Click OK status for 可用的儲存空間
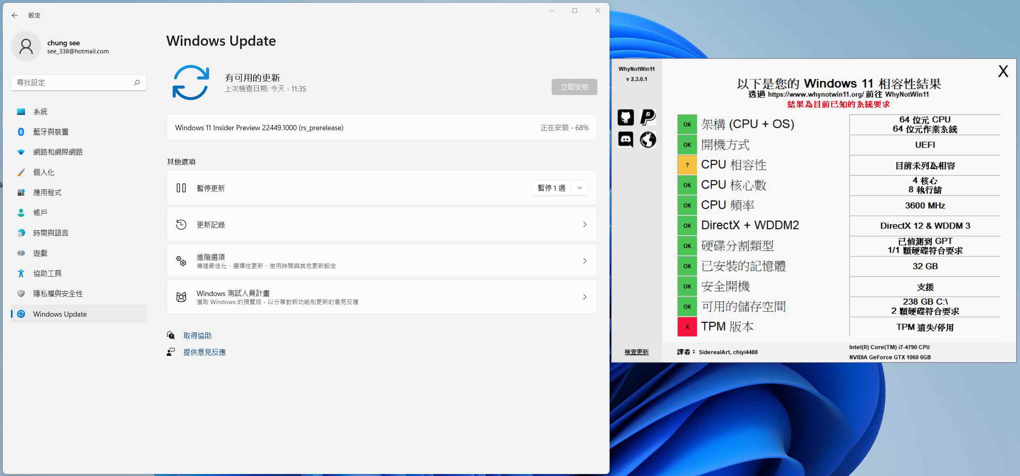 687,307
